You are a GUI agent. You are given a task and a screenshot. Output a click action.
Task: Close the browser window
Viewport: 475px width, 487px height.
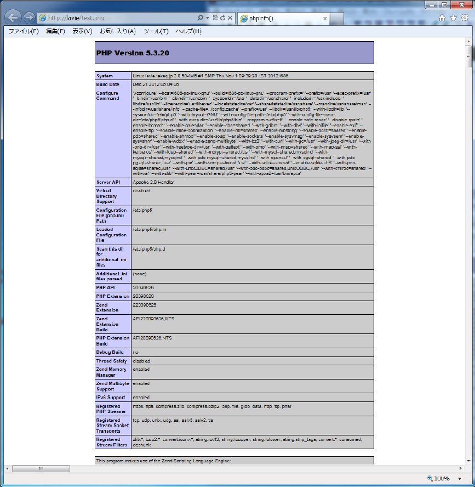pos(462,4)
